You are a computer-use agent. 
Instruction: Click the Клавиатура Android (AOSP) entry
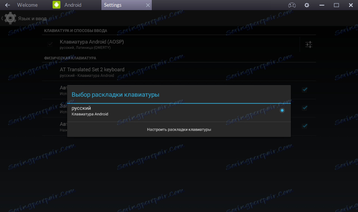(171, 44)
